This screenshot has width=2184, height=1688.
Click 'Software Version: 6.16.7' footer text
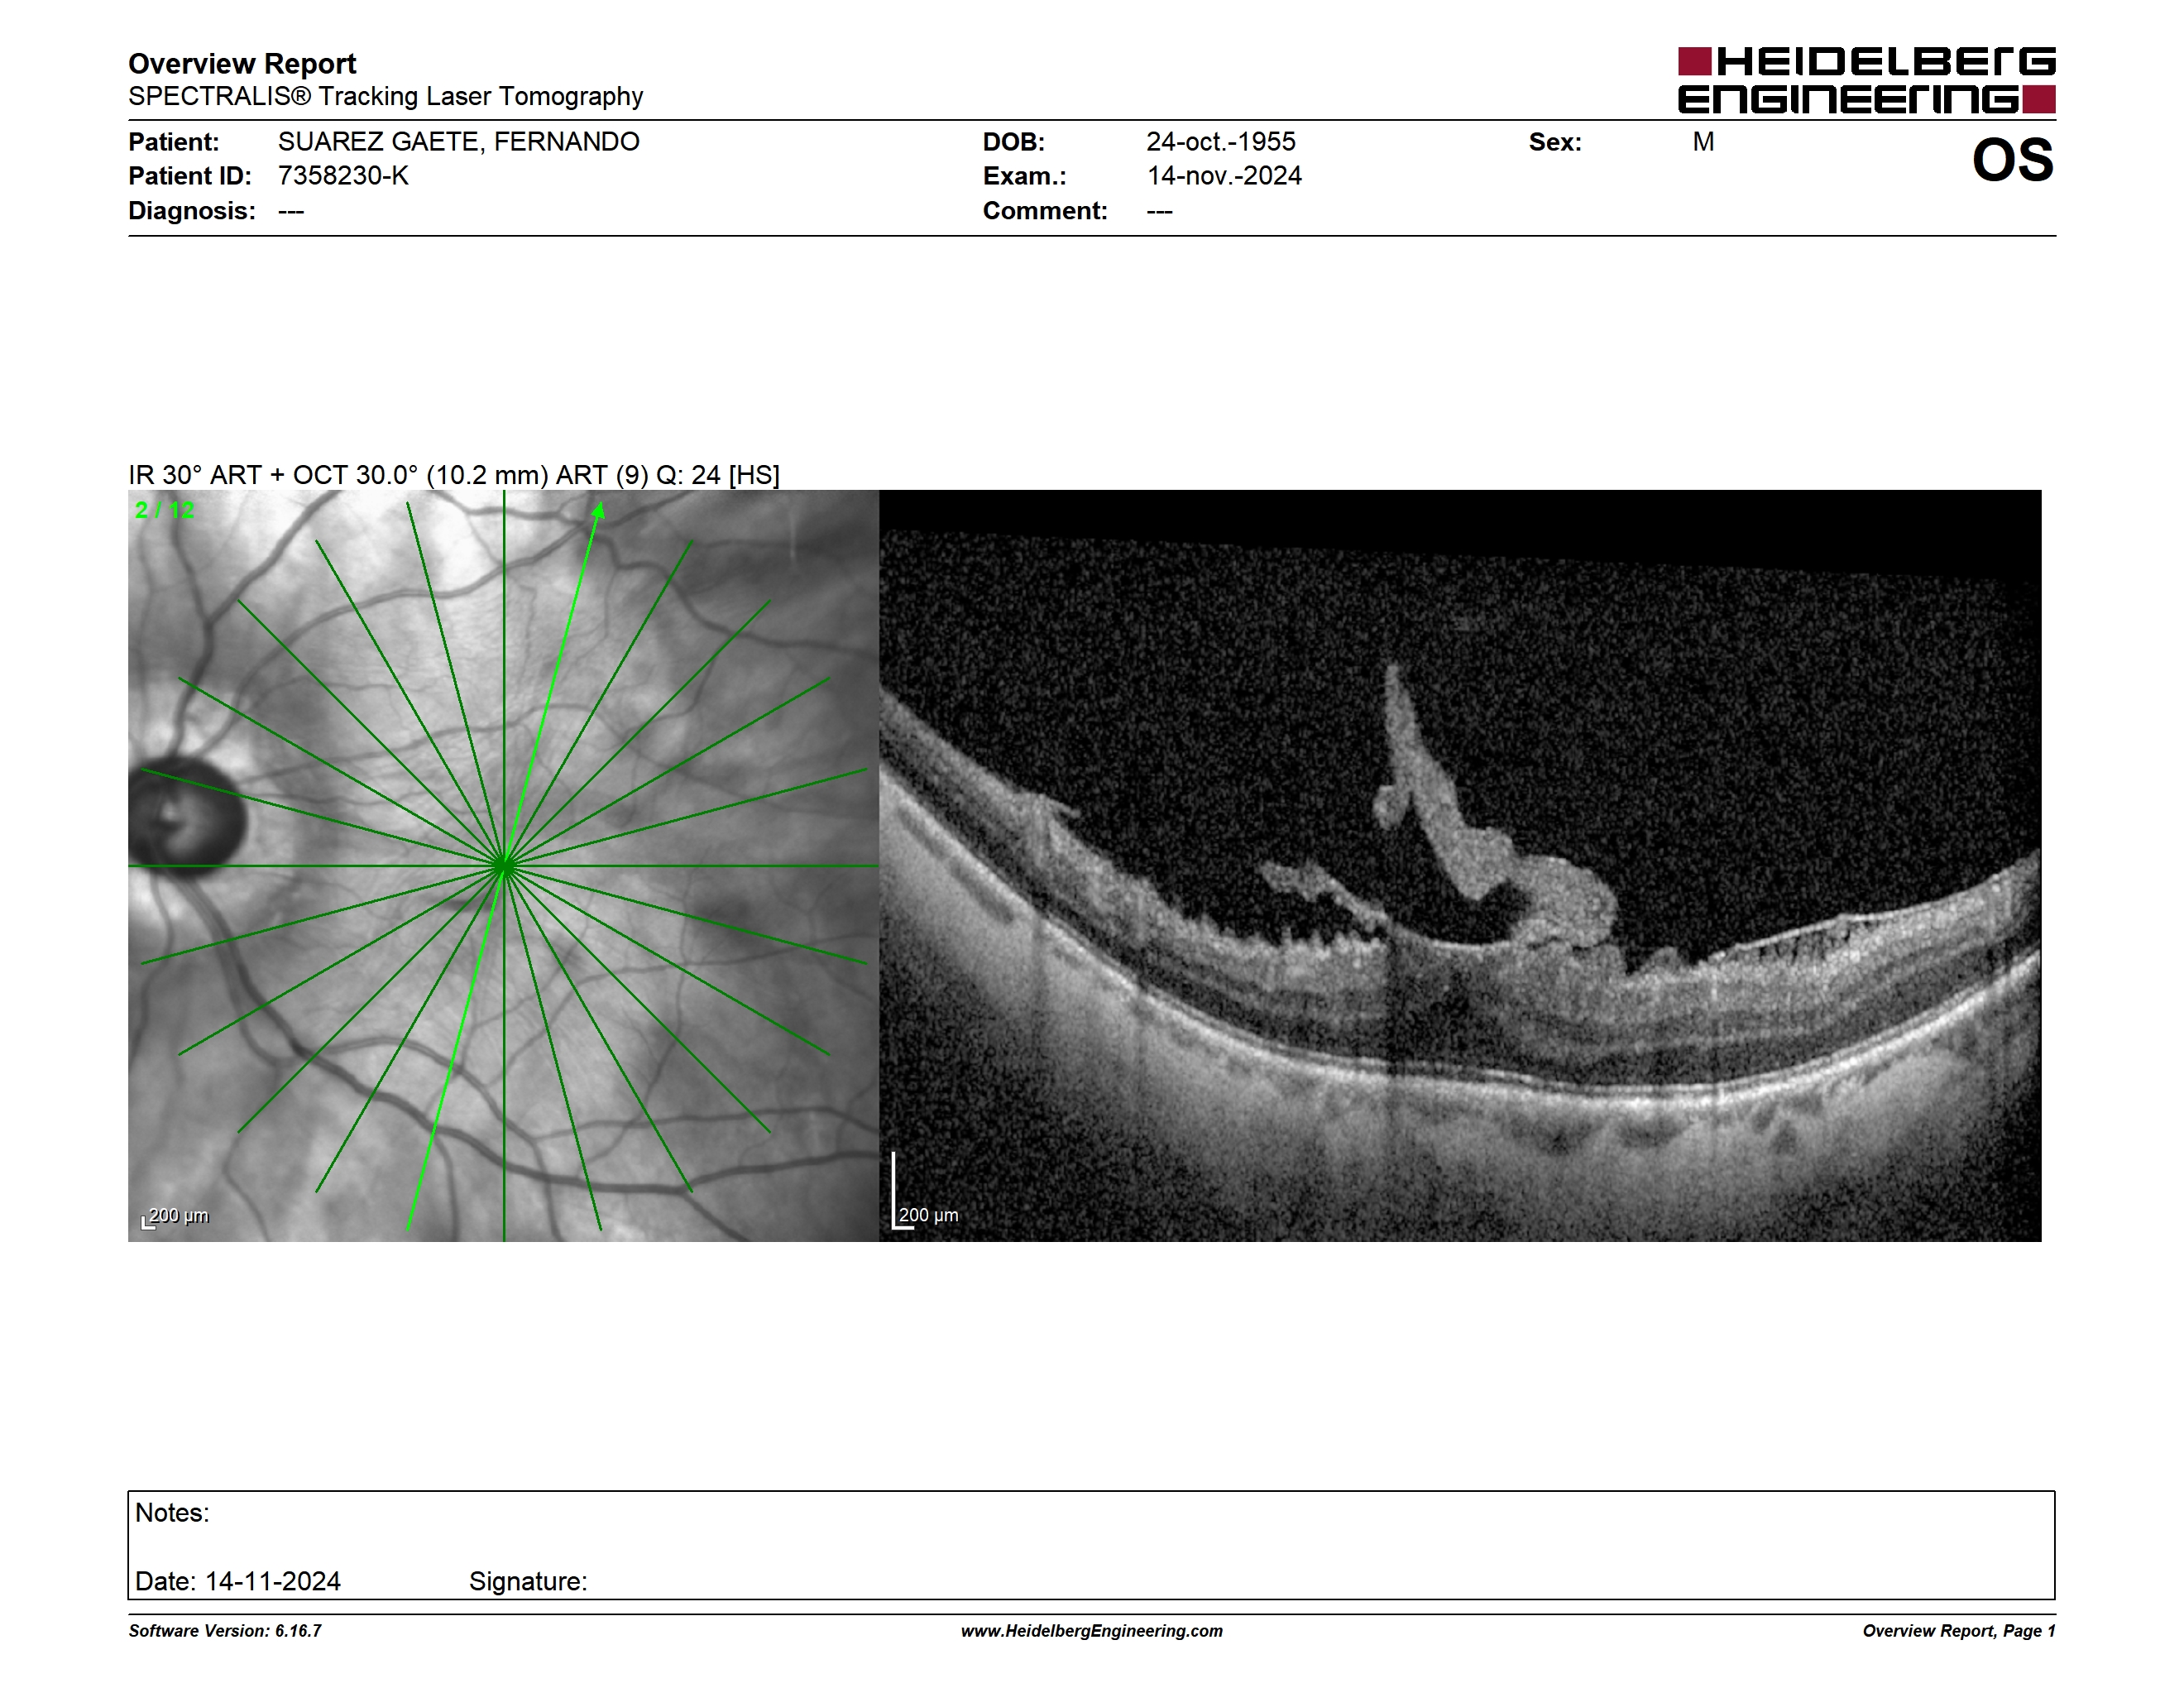(x=225, y=1631)
